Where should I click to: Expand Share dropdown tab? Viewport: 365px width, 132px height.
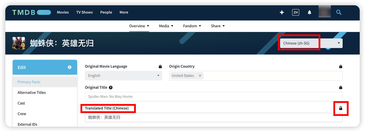218,26
